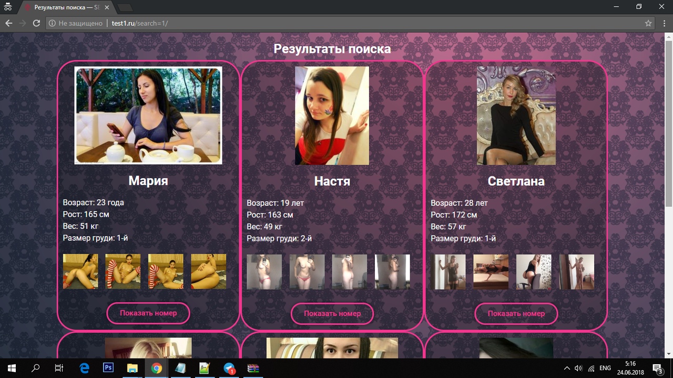Image resolution: width=673 pixels, height=378 pixels.
Task: Expand the hidden system tray icons
Action: point(567,368)
